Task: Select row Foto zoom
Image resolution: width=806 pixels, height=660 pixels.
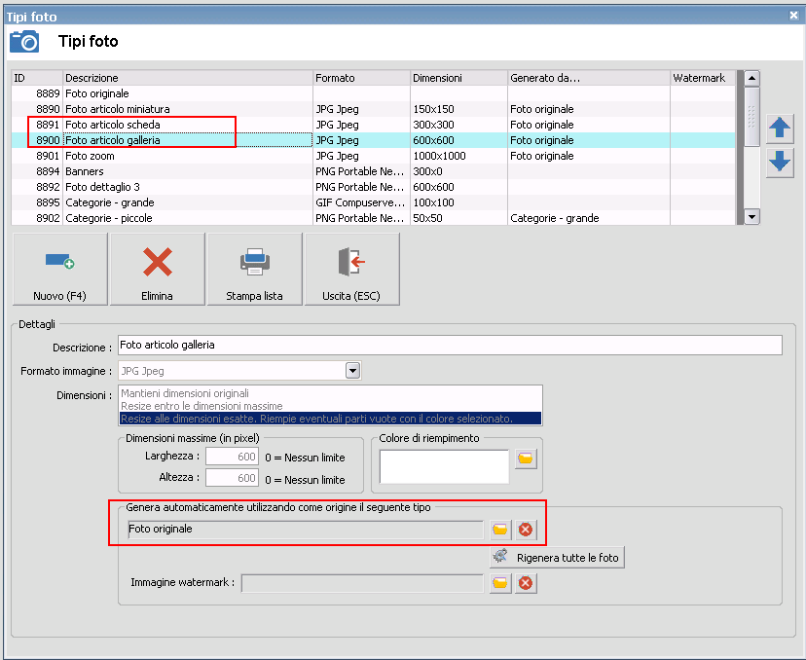Action: [374, 156]
